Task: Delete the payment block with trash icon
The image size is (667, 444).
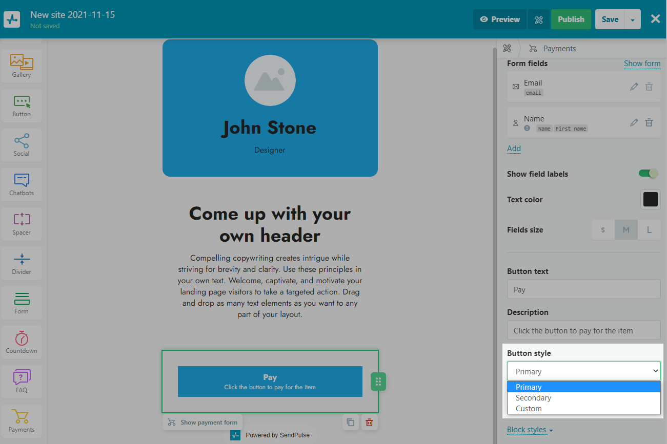Action: coord(369,422)
